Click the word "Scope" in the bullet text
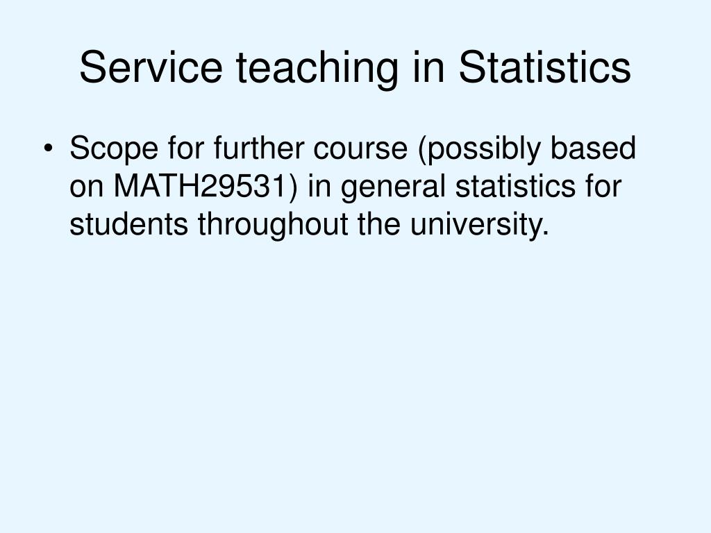The height and width of the screenshot is (533, 711). pos(114,149)
